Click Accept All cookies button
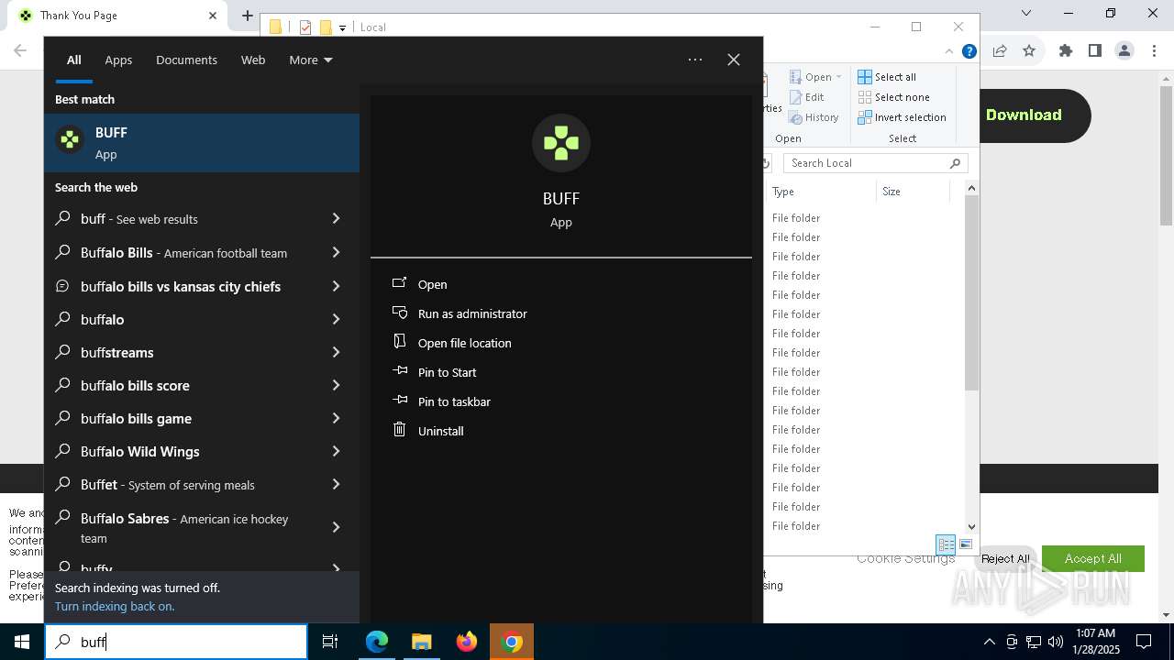 click(x=1092, y=558)
